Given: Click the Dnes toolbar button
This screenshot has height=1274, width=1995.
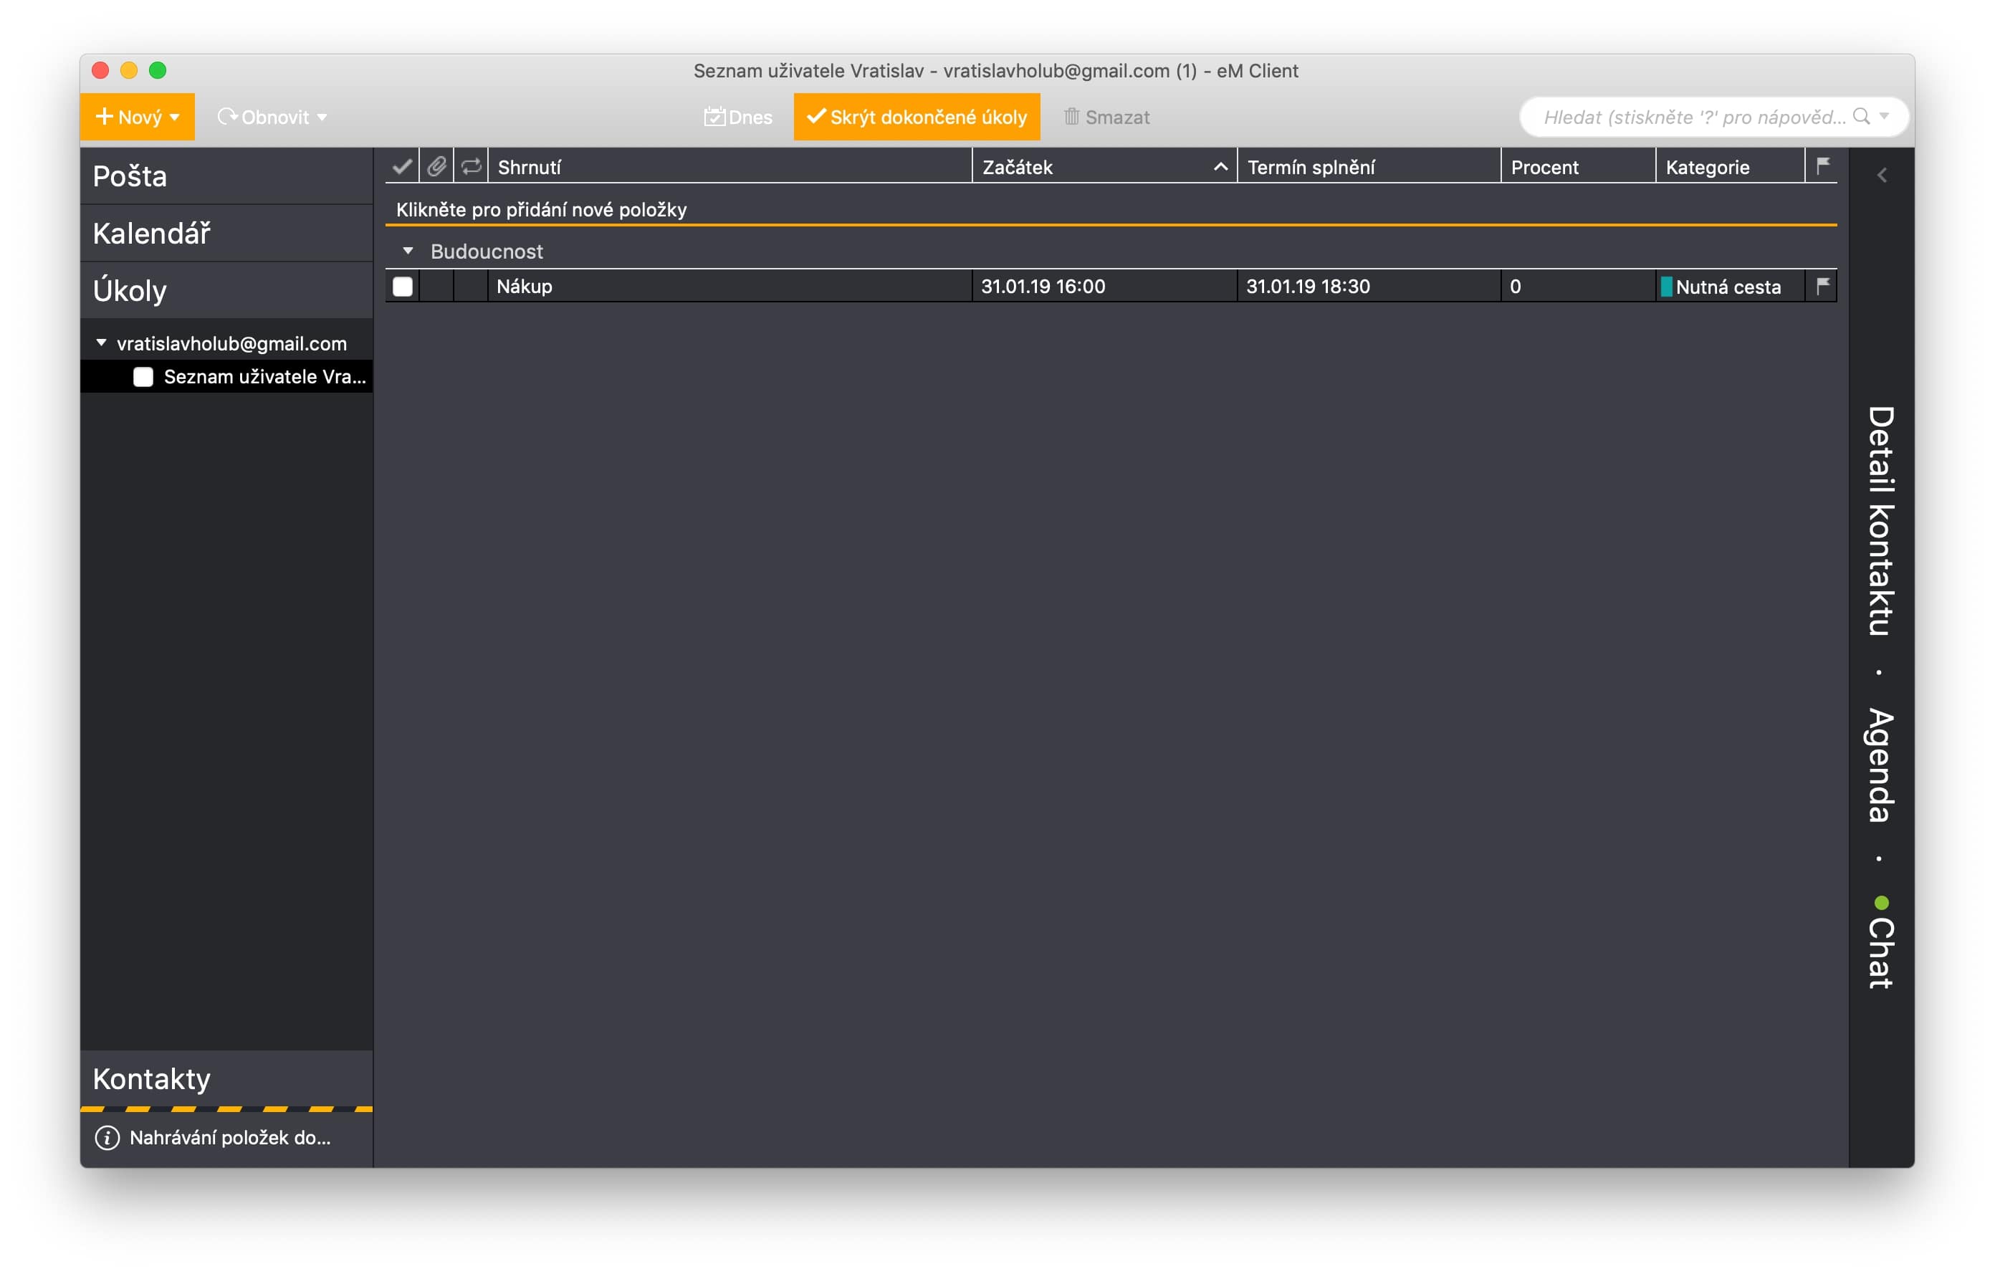Looking at the screenshot, I should click(737, 117).
